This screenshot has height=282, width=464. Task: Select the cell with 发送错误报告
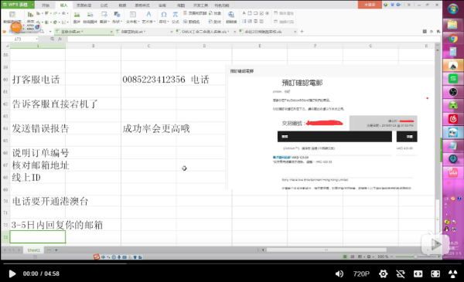pos(38,128)
